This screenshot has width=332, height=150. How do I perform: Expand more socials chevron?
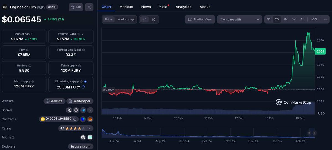[90, 110]
